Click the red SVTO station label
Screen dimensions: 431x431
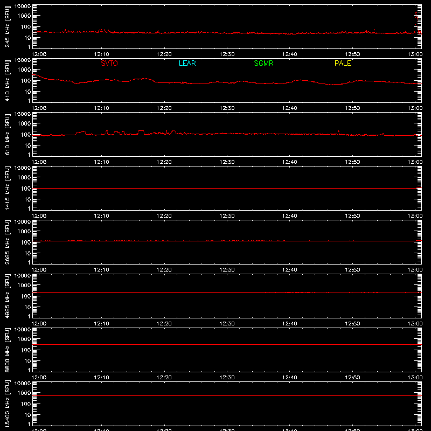point(109,63)
